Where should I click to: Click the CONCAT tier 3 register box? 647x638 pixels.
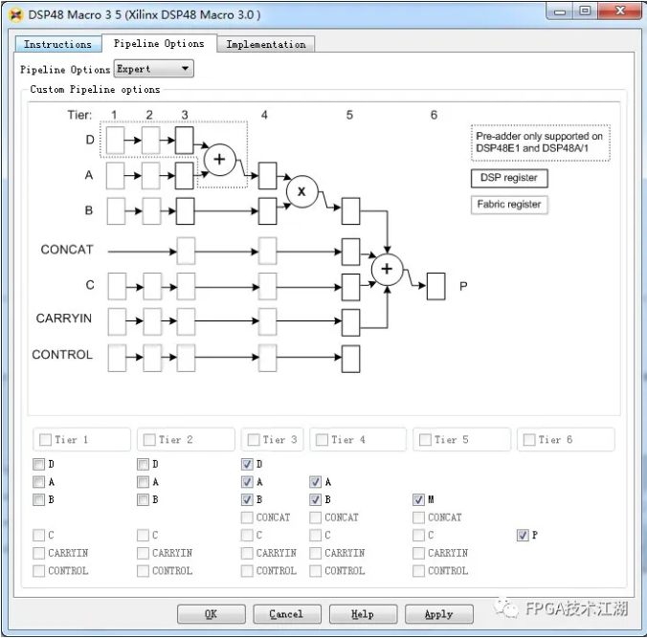(186, 251)
